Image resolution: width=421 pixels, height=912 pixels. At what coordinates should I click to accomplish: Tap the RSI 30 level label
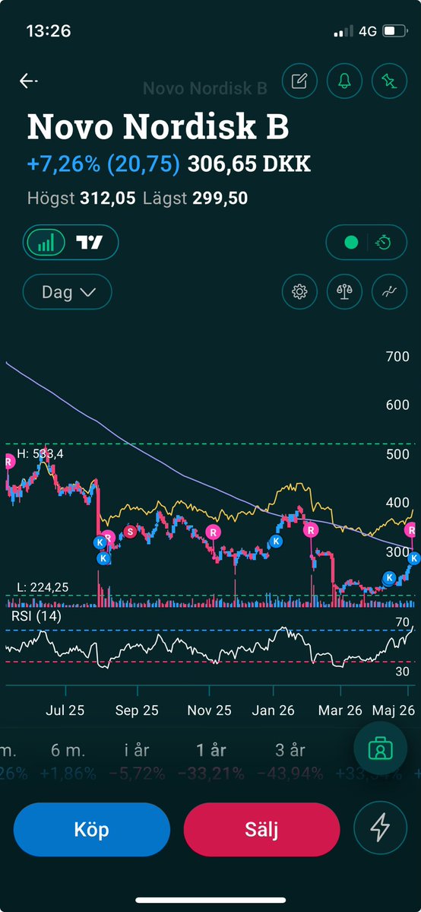point(403,672)
